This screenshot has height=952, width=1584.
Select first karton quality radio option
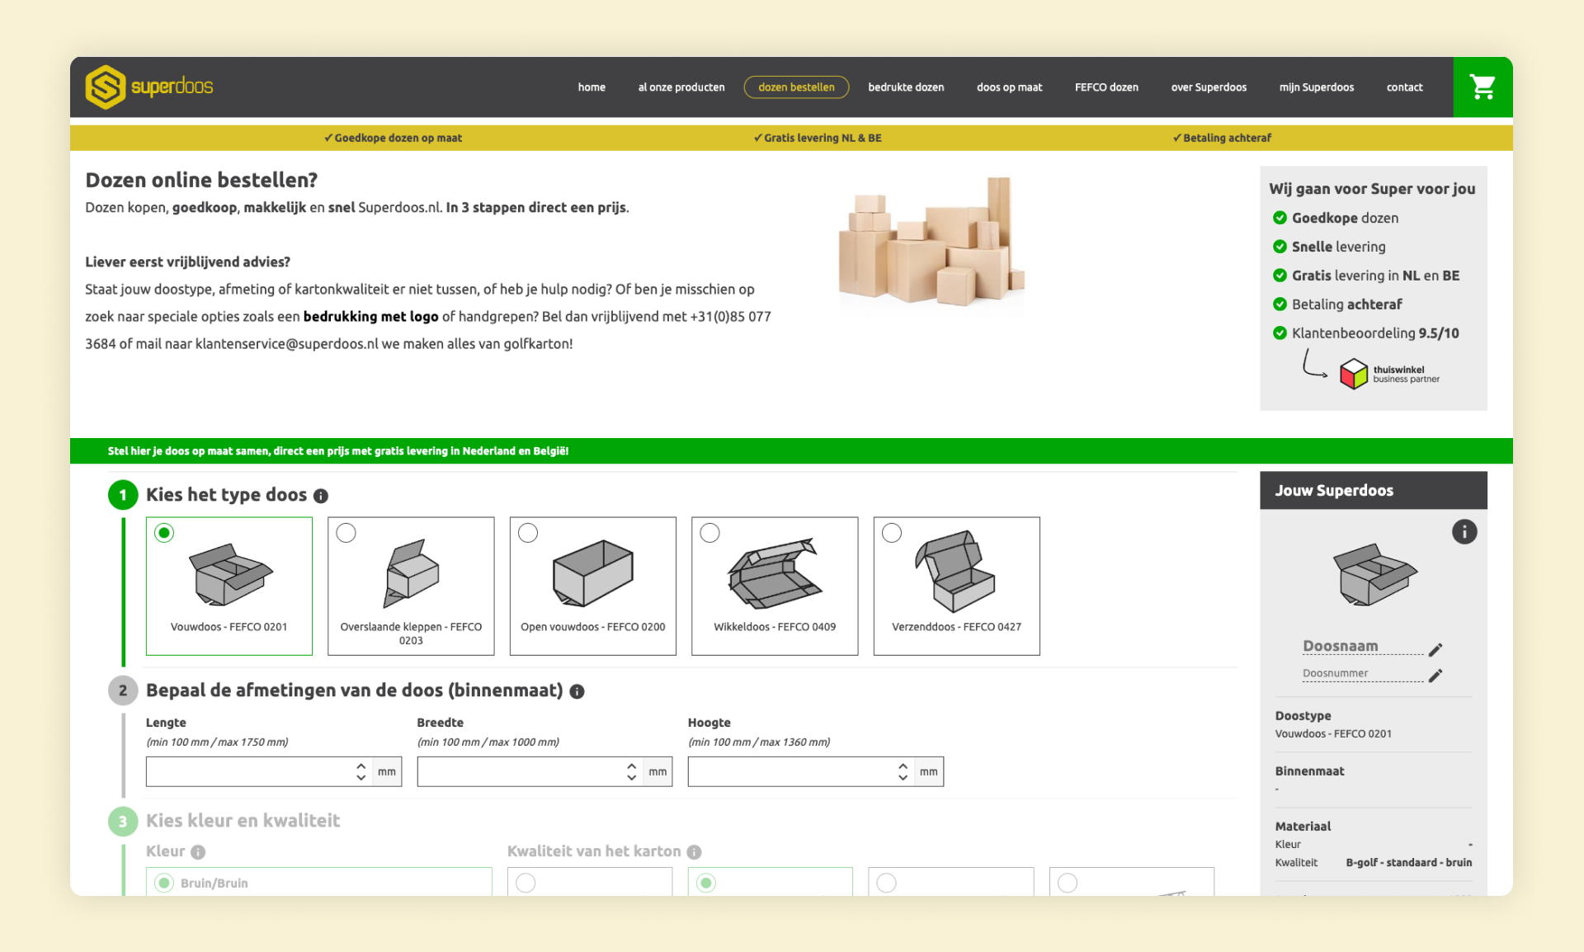(x=526, y=883)
